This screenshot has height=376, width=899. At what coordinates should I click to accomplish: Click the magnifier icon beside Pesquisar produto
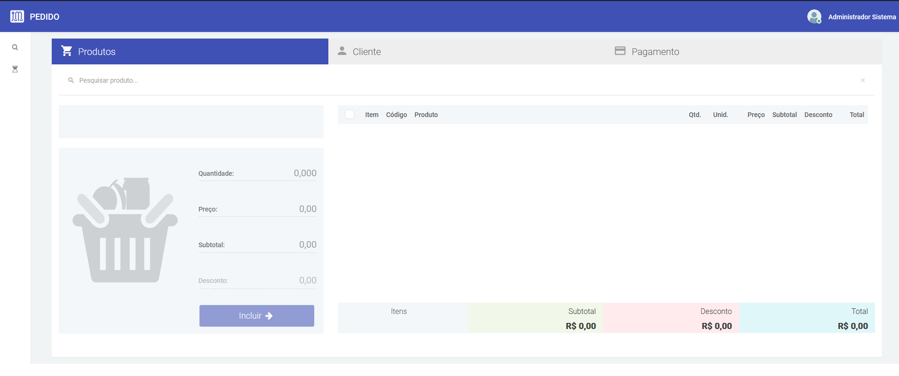click(71, 80)
